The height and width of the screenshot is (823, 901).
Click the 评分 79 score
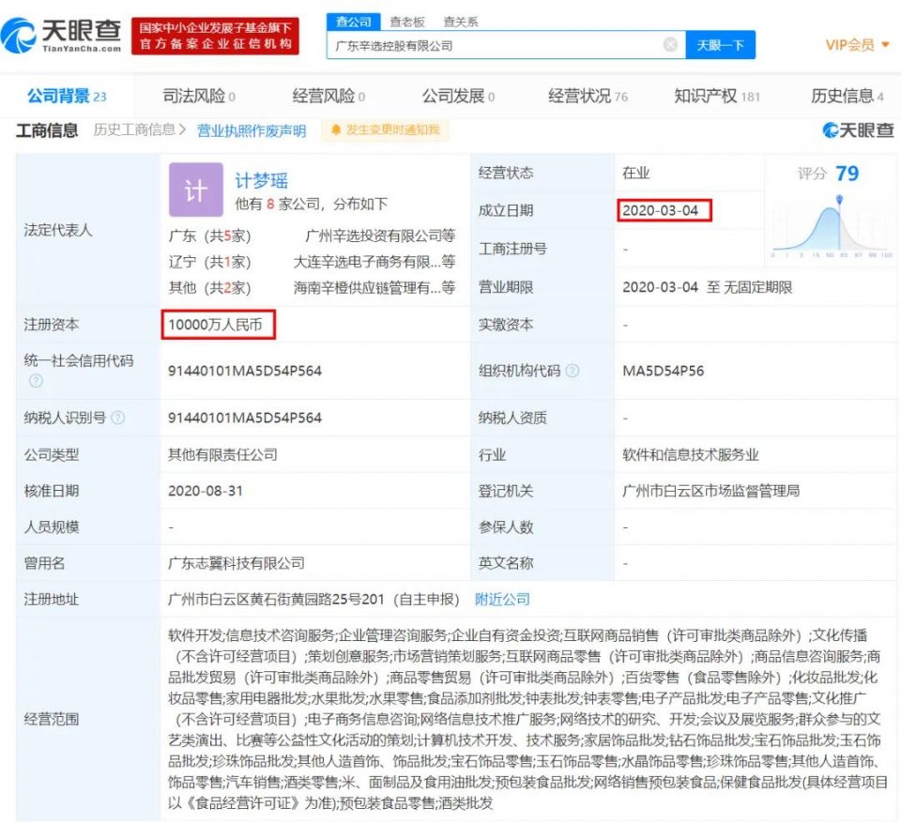[828, 174]
